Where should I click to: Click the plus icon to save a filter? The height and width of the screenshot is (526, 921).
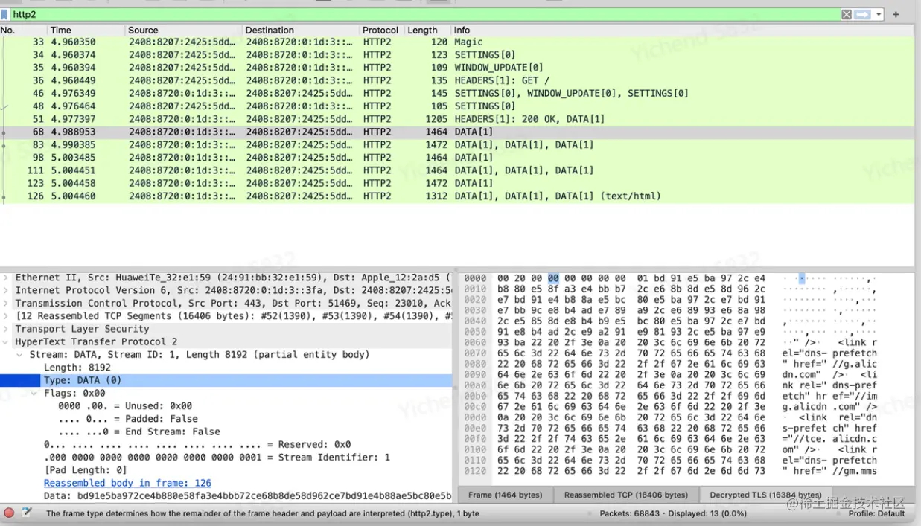895,13
